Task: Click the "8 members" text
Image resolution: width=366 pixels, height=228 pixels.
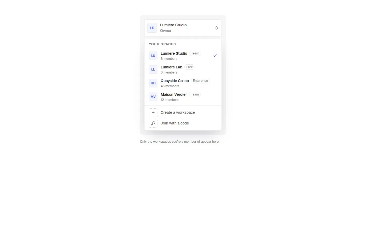Action: click(x=169, y=59)
